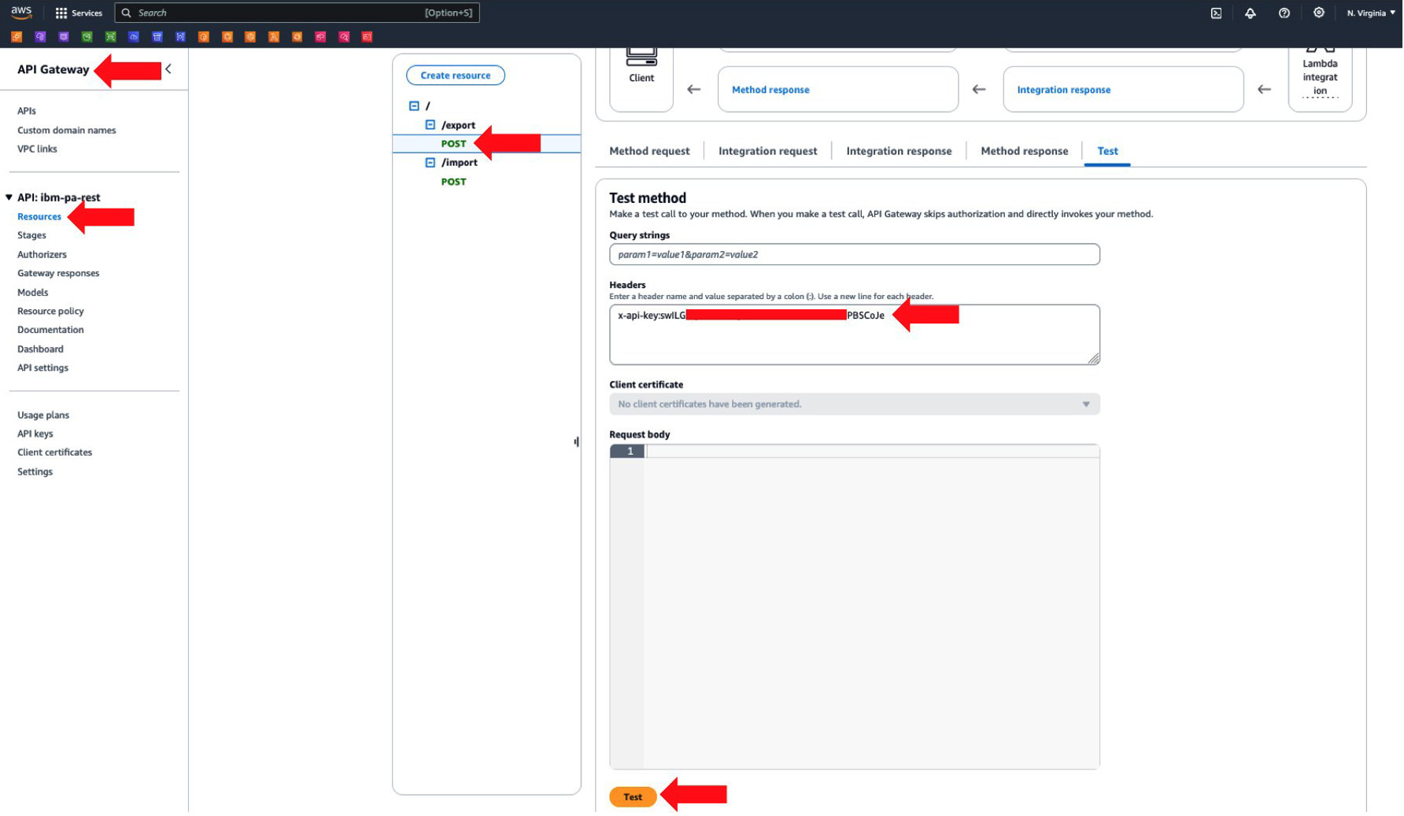
Task: Open the notifications bell
Action: point(1251,13)
